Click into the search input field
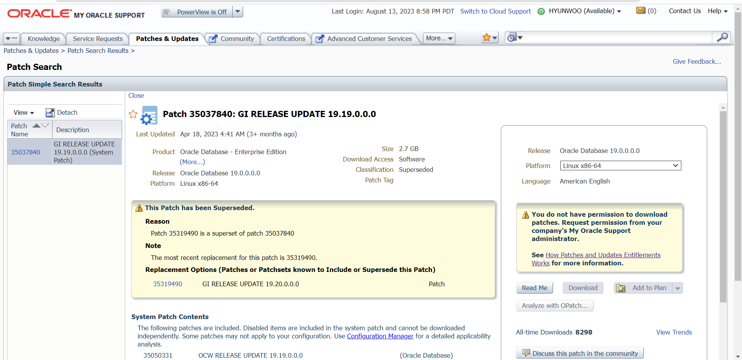Viewport: 742px width, 360px height. pos(618,37)
